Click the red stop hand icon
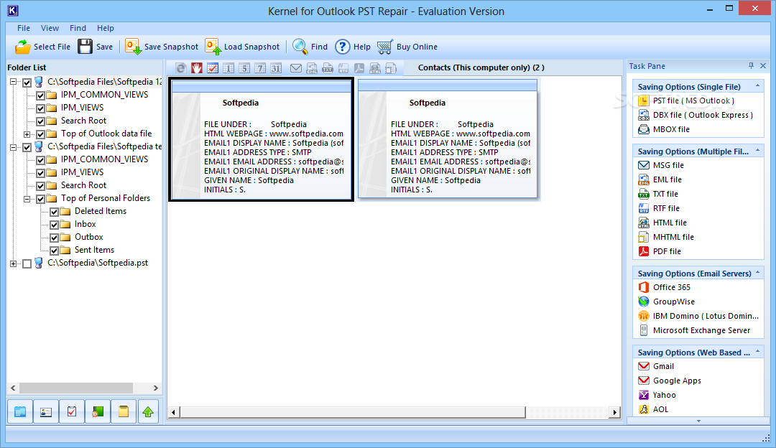 (197, 68)
